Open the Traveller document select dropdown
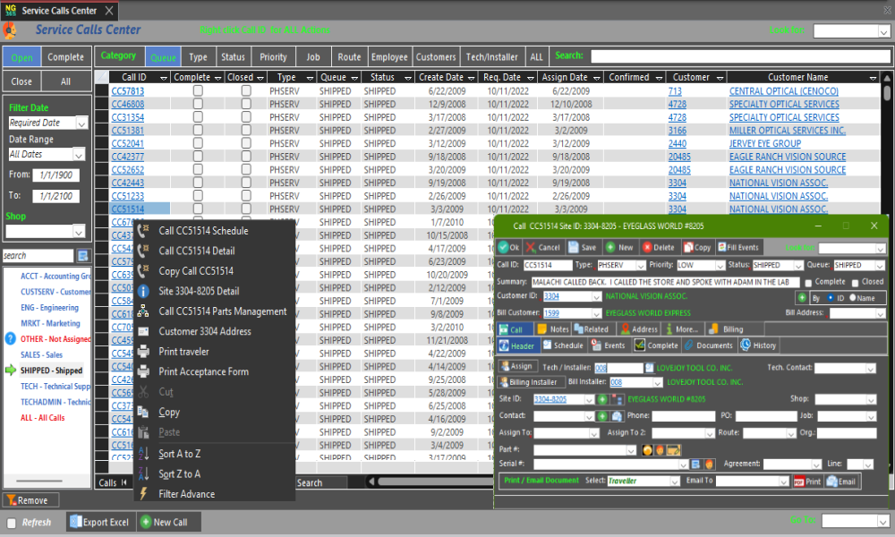895x537 pixels. [674, 482]
